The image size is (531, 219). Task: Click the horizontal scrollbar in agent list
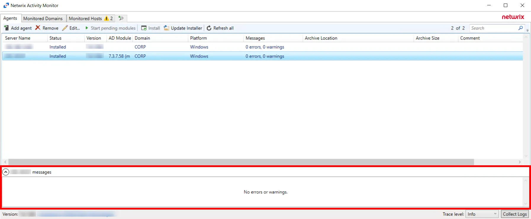(x=241, y=162)
